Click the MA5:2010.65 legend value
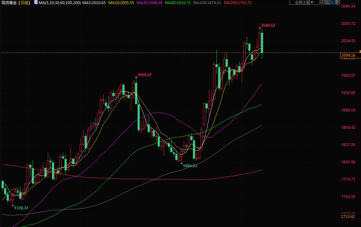Viewport: 361px width, 227px height. pyautogui.click(x=94, y=3)
